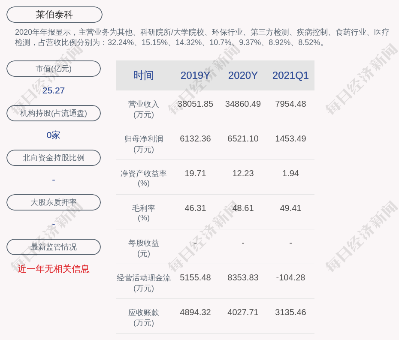Click the 莱伯泰科 company name pill

pyautogui.click(x=54, y=15)
